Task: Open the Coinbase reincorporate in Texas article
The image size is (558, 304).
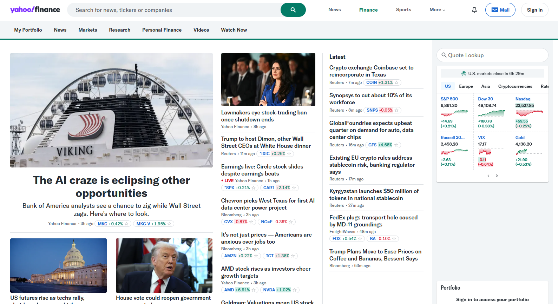Action: [x=371, y=71]
